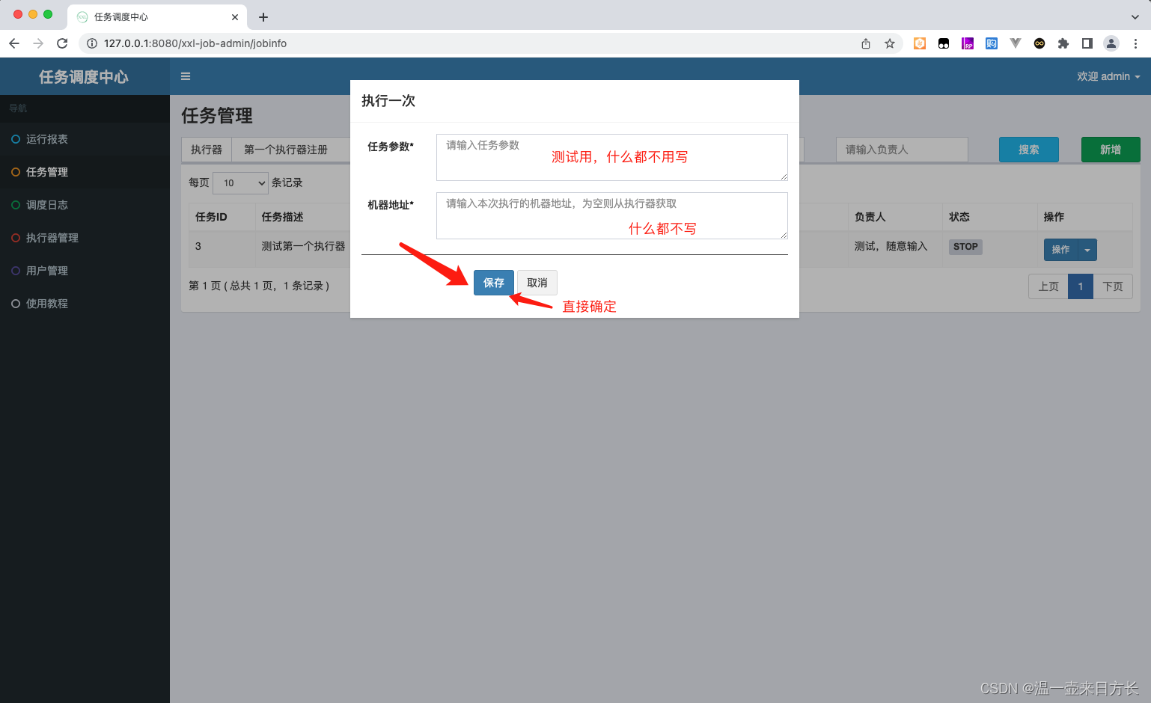Viewport: 1151px width, 703px height.
Task: Click page 1 in pagination
Action: 1081,286
